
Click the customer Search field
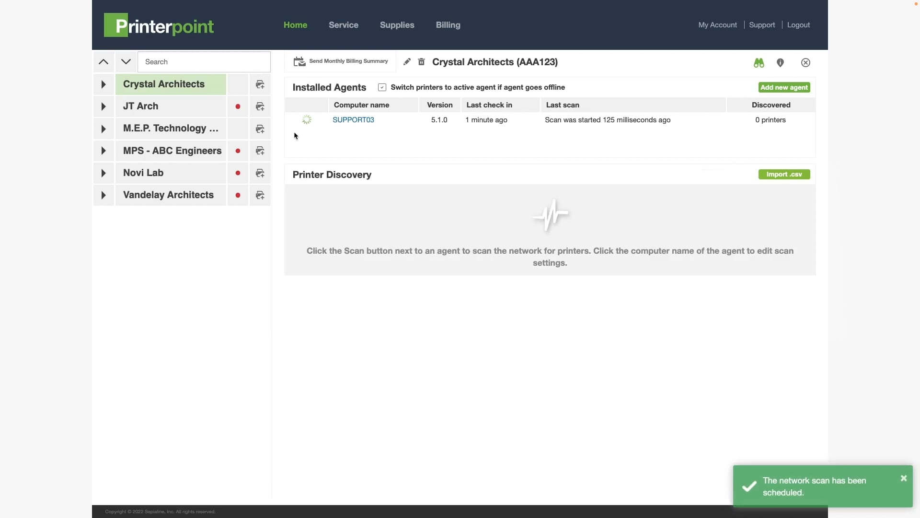point(204,62)
